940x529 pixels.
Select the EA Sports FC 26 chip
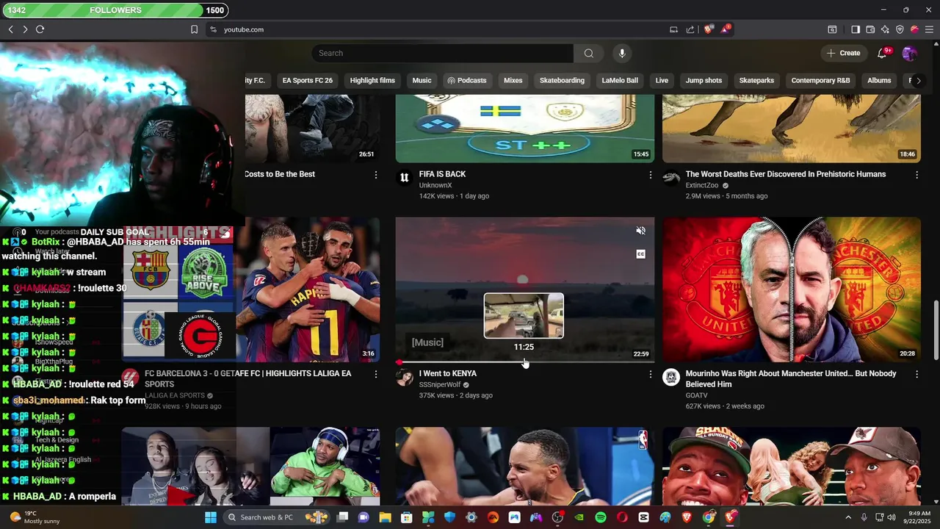[307, 81]
